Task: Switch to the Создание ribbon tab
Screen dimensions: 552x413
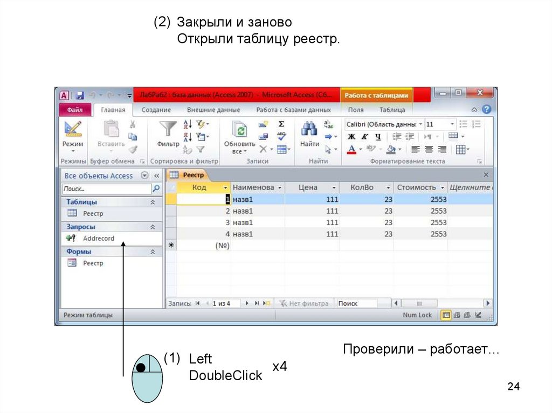Action: [x=156, y=110]
